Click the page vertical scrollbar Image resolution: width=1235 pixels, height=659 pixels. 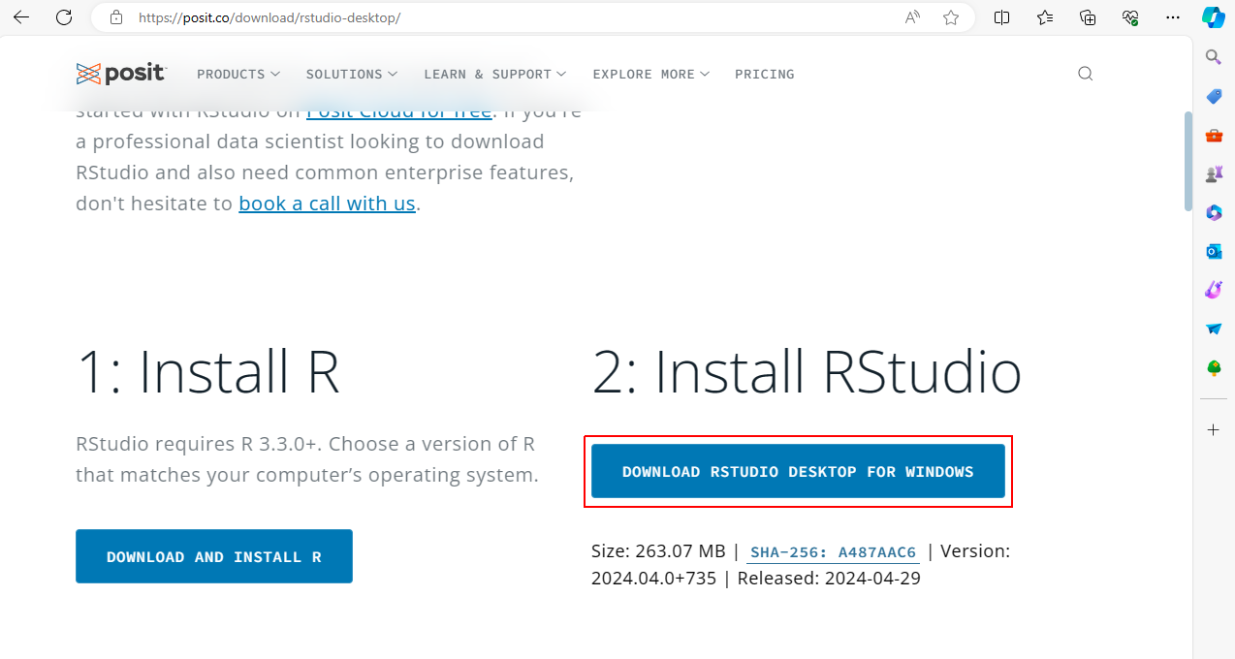[x=1188, y=161]
